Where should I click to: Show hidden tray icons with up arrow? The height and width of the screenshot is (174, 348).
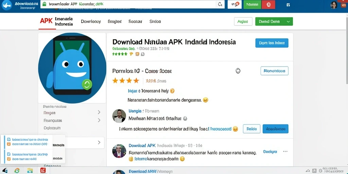(x=308, y=171)
